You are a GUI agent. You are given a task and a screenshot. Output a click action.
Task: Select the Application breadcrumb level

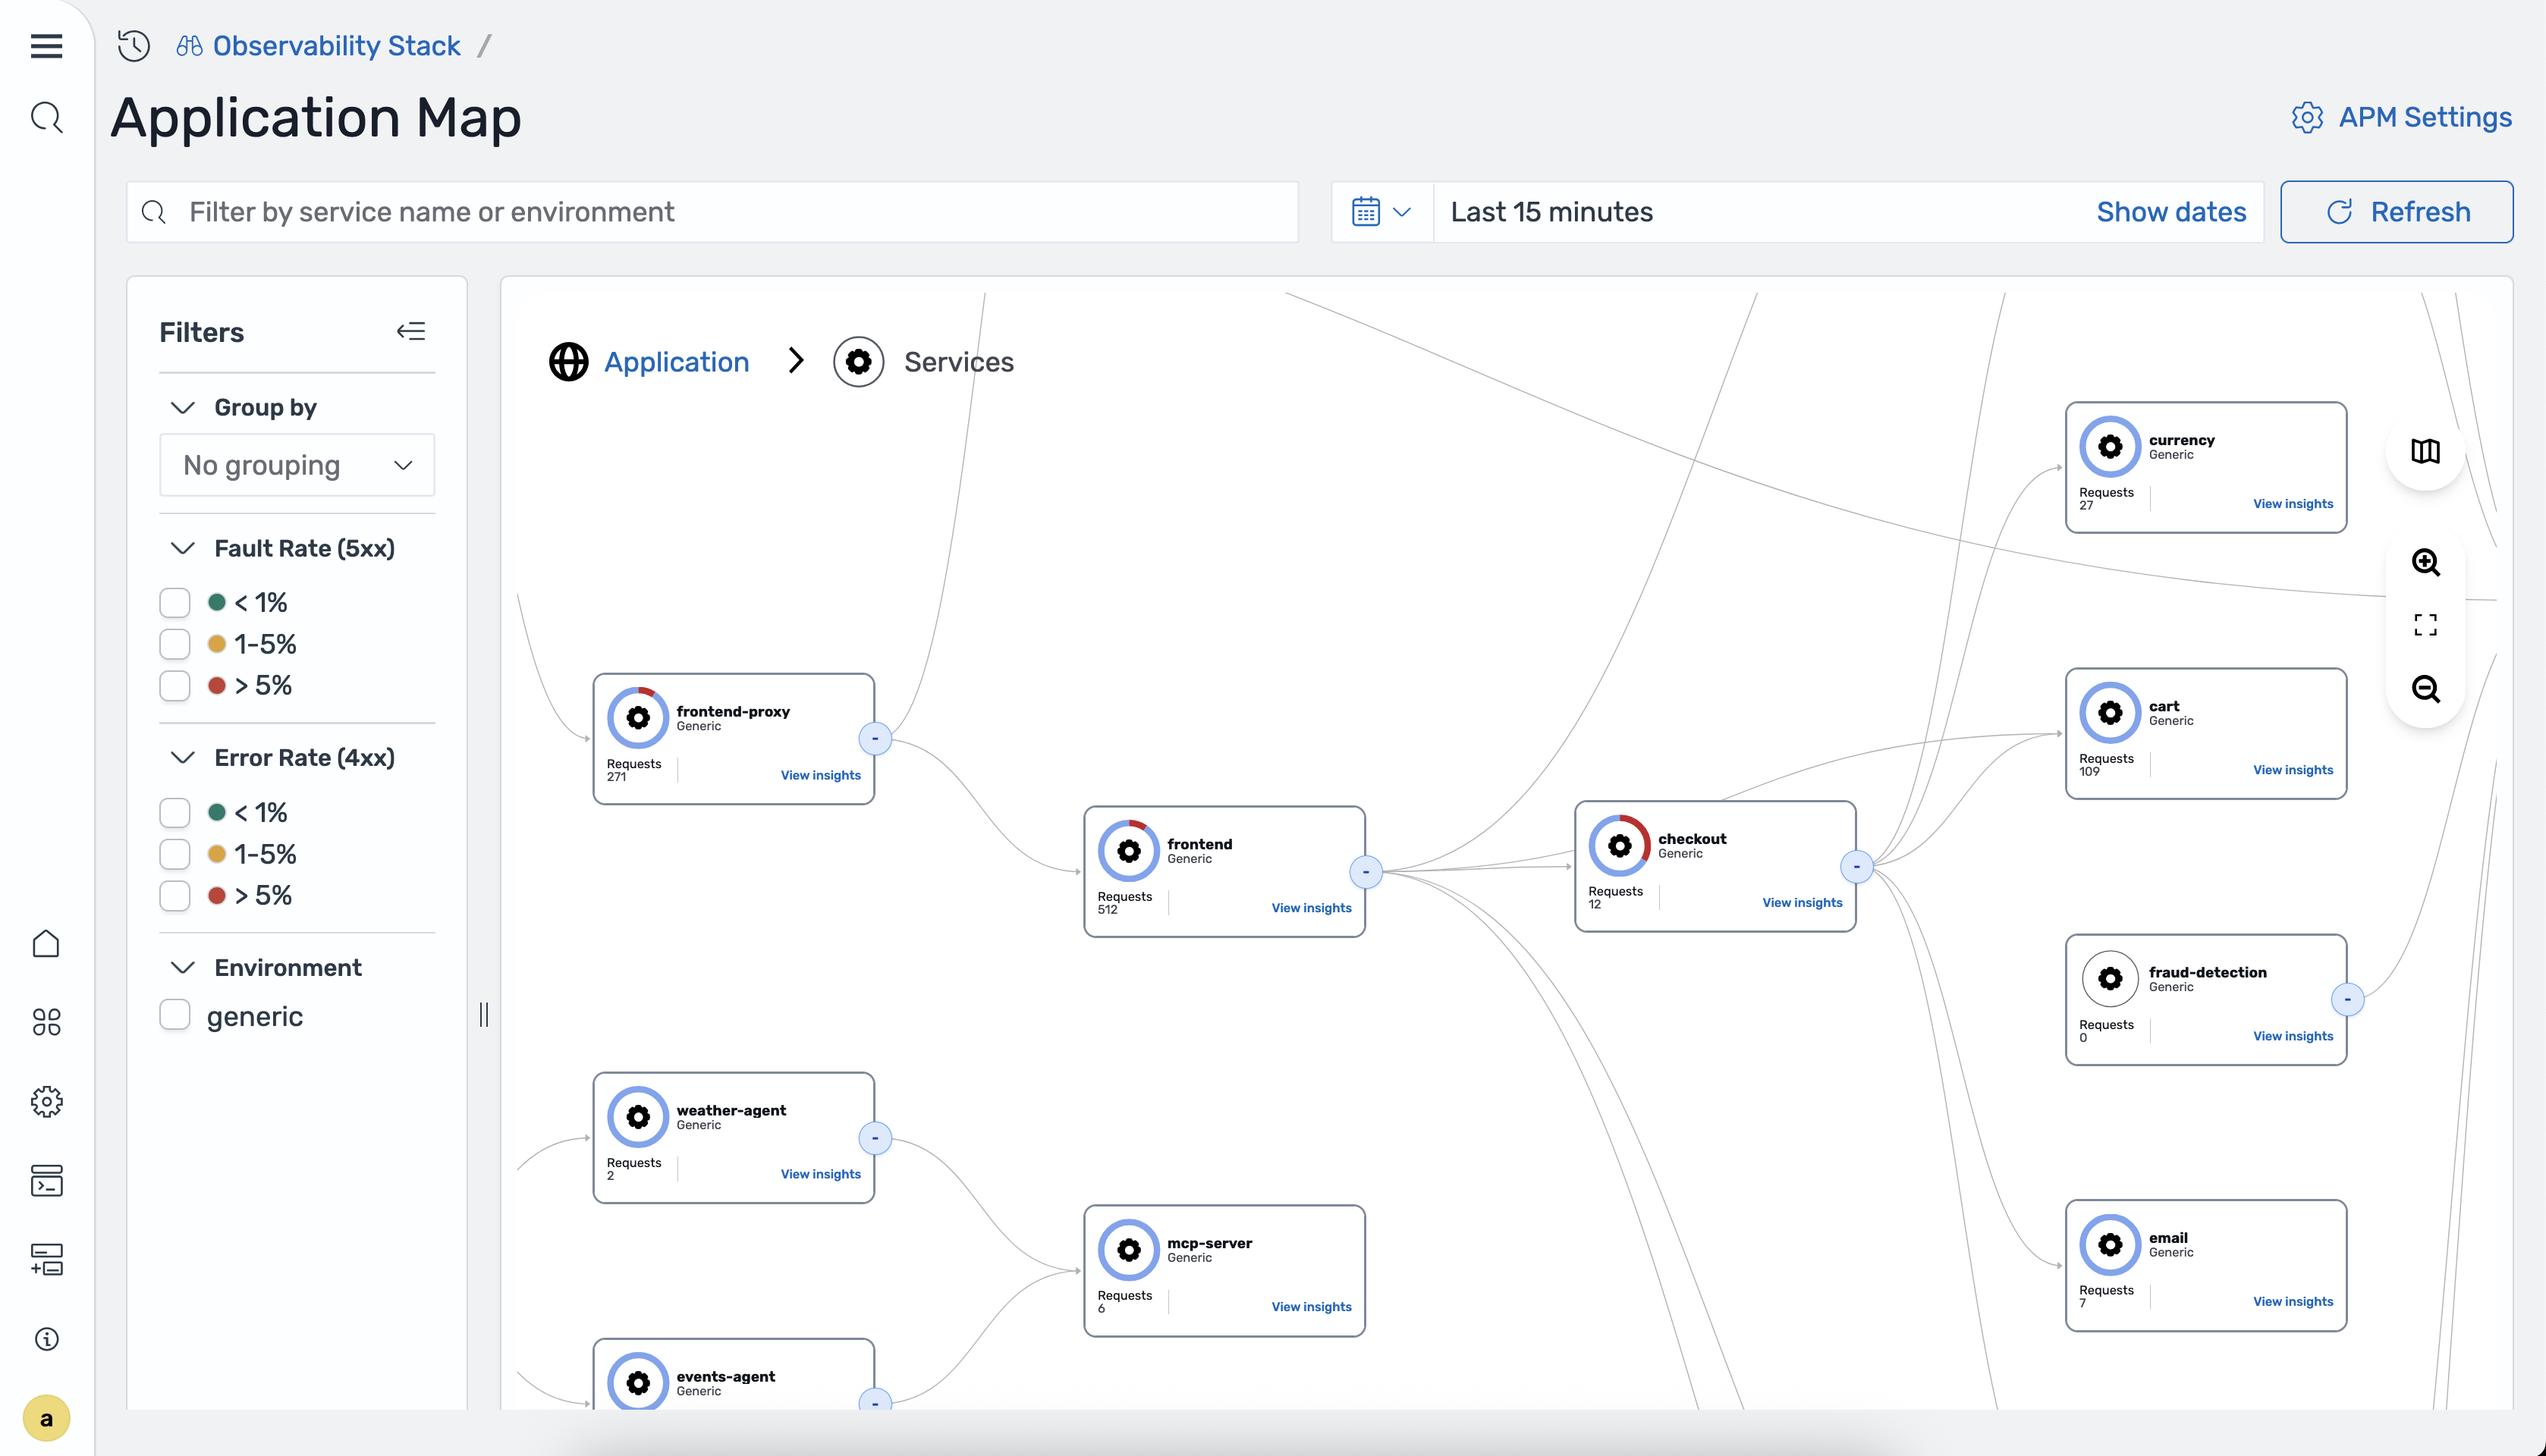(676, 362)
